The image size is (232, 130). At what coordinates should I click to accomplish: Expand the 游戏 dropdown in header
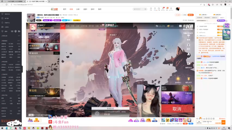point(93,9)
